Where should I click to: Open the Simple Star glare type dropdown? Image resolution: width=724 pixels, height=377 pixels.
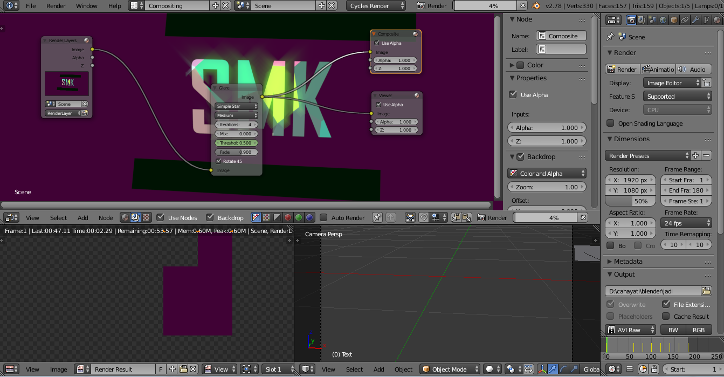coord(236,106)
